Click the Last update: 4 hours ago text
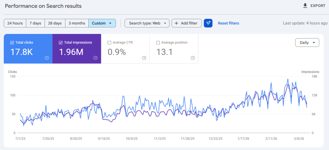This screenshot has height=150, width=329. coord(305,23)
